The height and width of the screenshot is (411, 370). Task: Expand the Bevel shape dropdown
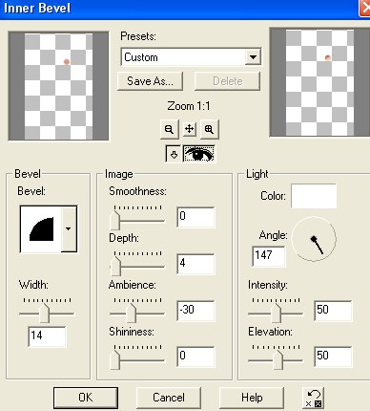tap(69, 229)
